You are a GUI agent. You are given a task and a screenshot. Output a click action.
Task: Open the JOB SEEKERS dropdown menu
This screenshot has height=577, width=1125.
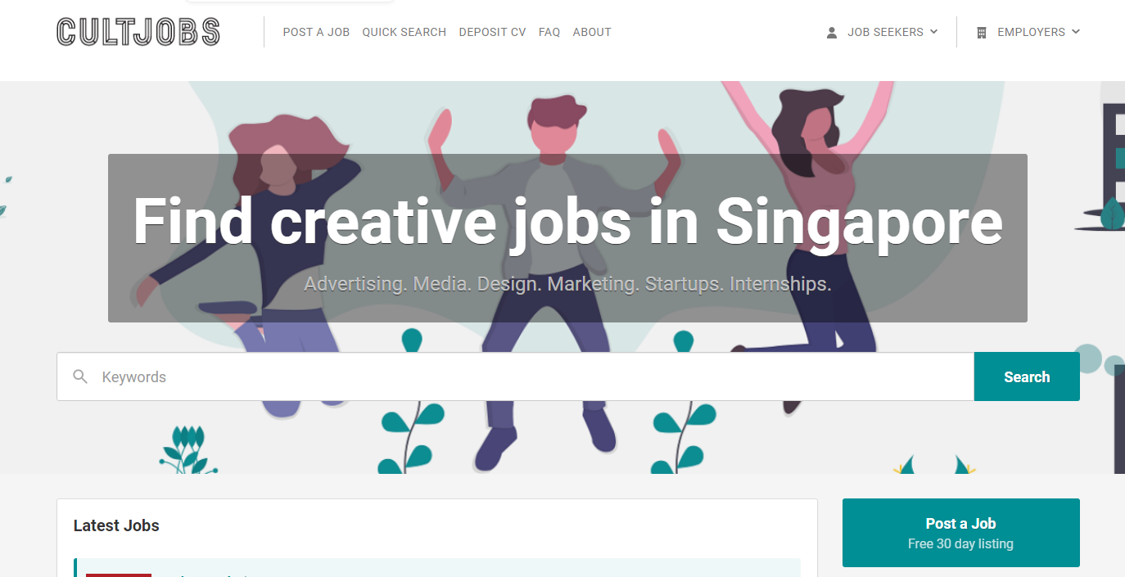883,32
